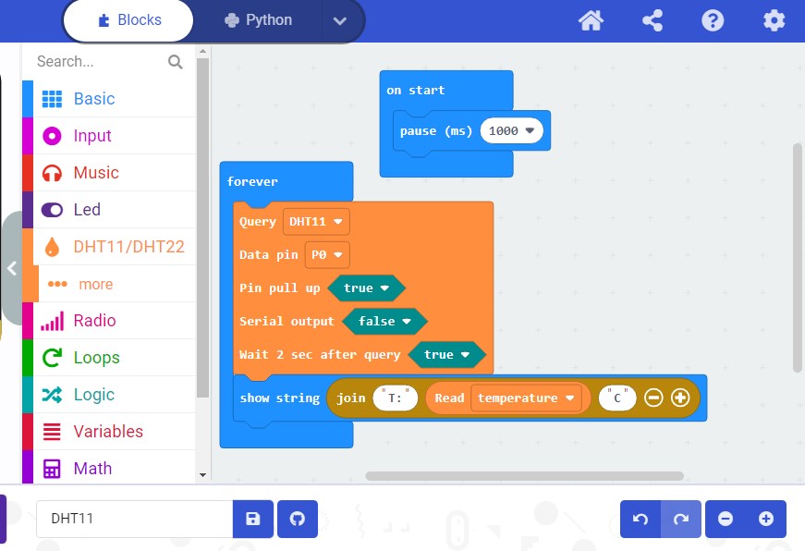805x551 pixels.
Task: Open the Radio blocks category
Action: (109, 321)
